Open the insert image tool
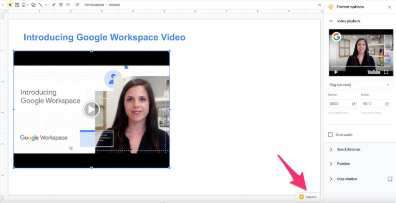This screenshot has height=203, width=396. coord(24,5)
